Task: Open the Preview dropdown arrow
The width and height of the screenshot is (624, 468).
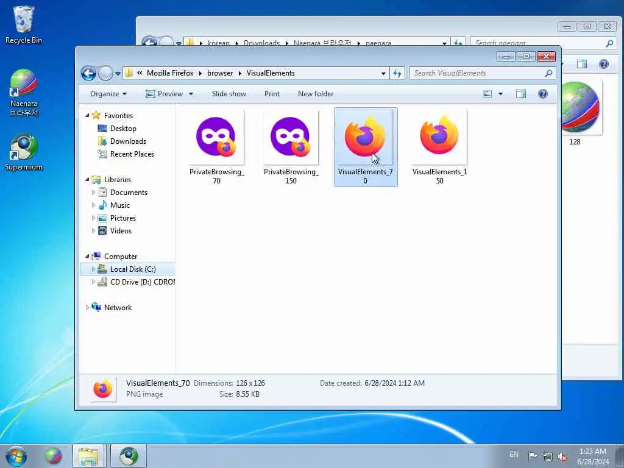Action: (x=191, y=94)
